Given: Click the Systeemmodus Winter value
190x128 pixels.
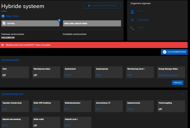Looking at the screenshot, I should tap(130, 109).
